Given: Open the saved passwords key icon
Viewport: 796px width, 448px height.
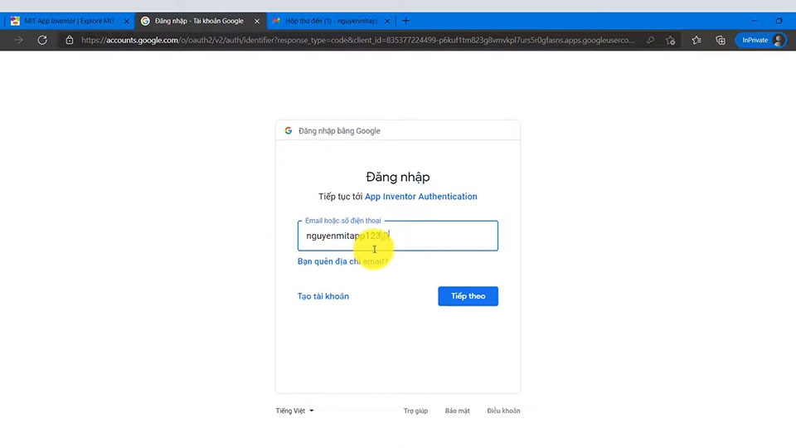Looking at the screenshot, I should tap(650, 40).
